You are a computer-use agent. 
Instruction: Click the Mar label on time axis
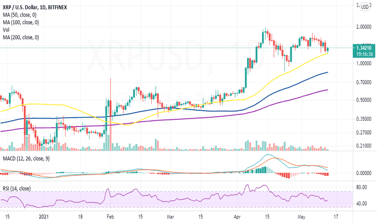[x=170, y=217]
